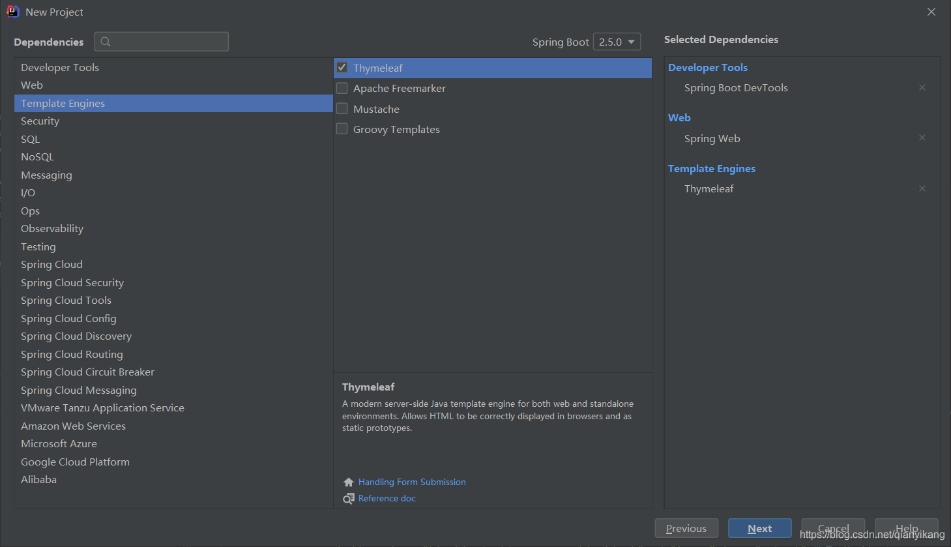Choose the Microsoft Azure category

(173, 444)
